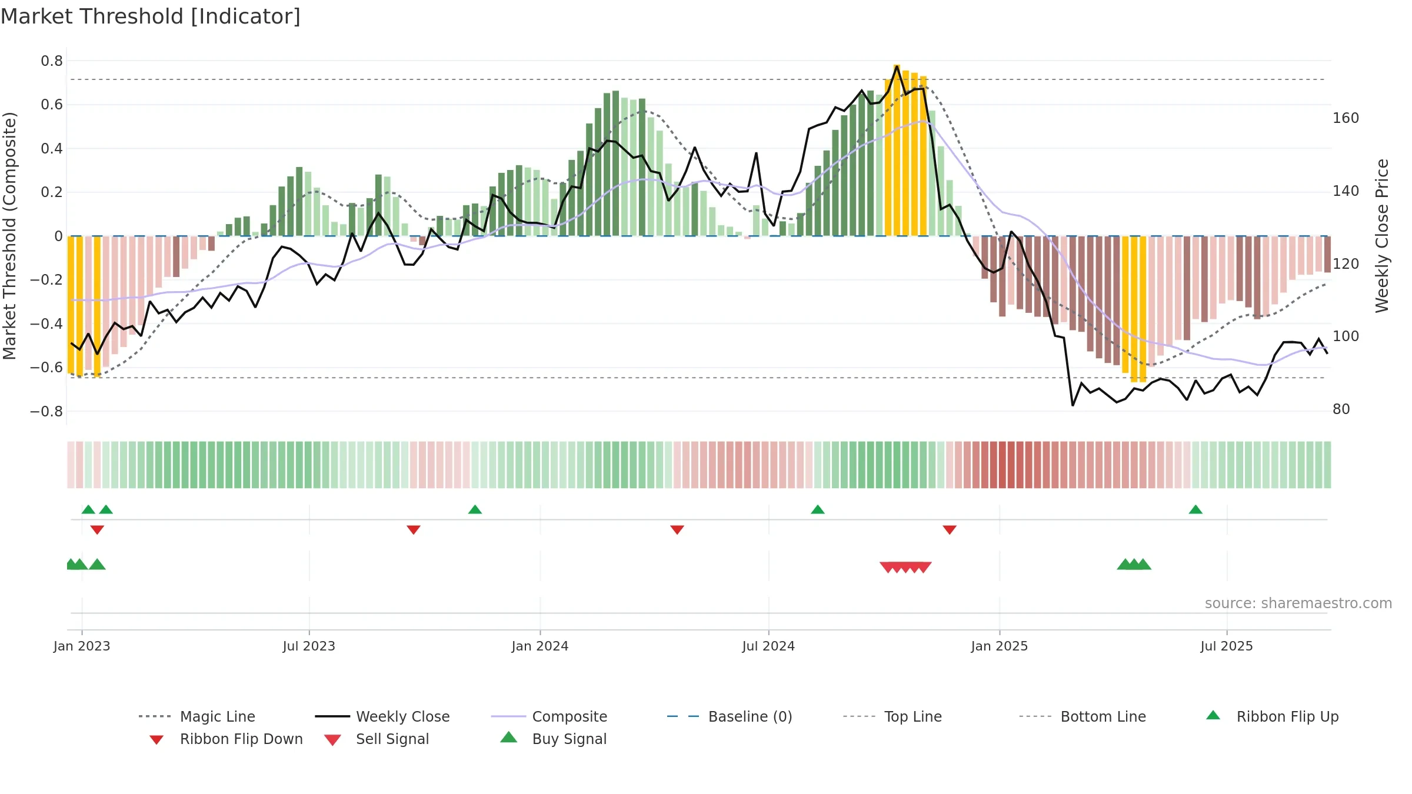Click the Market Threshold (Composite) axis title

coord(9,235)
